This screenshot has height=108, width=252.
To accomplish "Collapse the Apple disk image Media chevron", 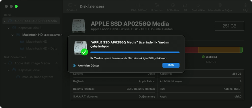I will [x=5, y=63].
